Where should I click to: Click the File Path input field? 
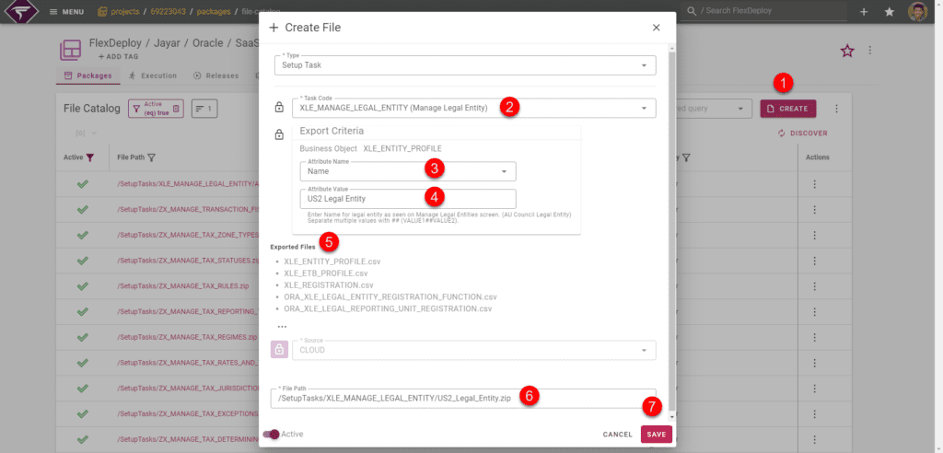[x=463, y=399]
